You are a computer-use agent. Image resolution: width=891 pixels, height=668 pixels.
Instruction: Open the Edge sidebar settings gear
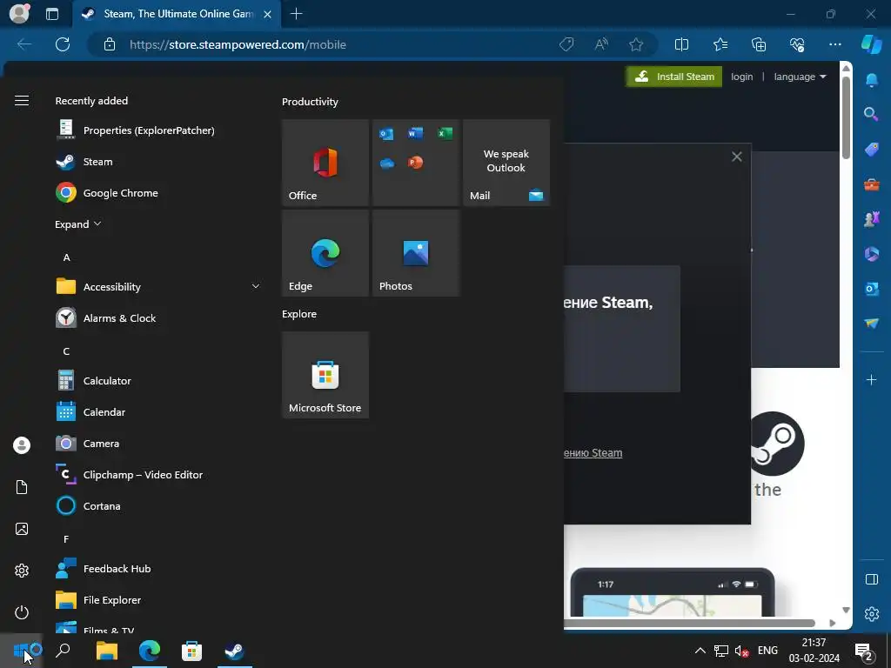(871, 614)
